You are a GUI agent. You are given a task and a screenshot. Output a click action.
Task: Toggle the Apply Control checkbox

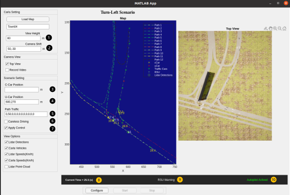click(6, 128)
